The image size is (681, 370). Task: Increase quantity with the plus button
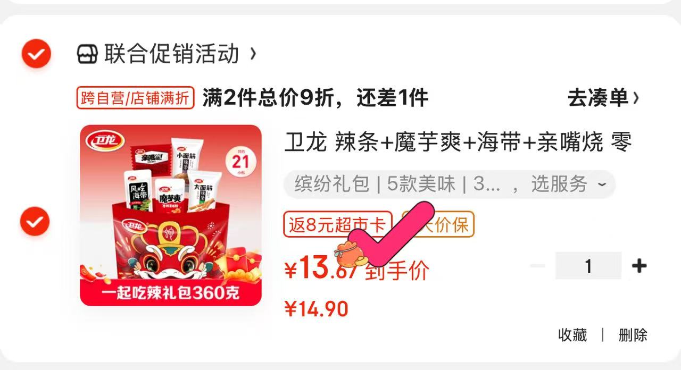click(638, 265)
